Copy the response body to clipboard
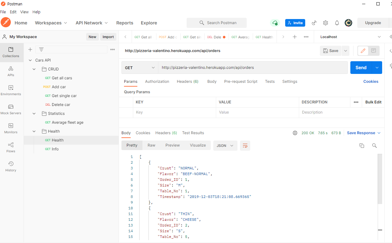 [x=361, y=146]
